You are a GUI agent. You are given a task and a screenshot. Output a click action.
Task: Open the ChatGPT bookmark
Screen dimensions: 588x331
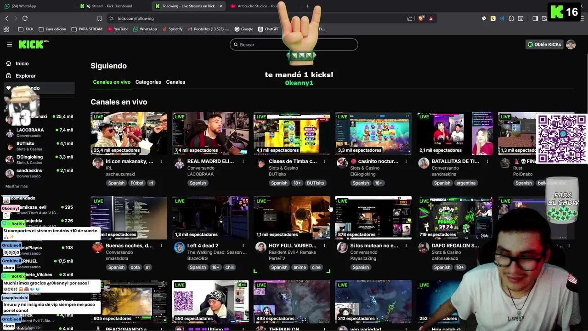point(268,29)
